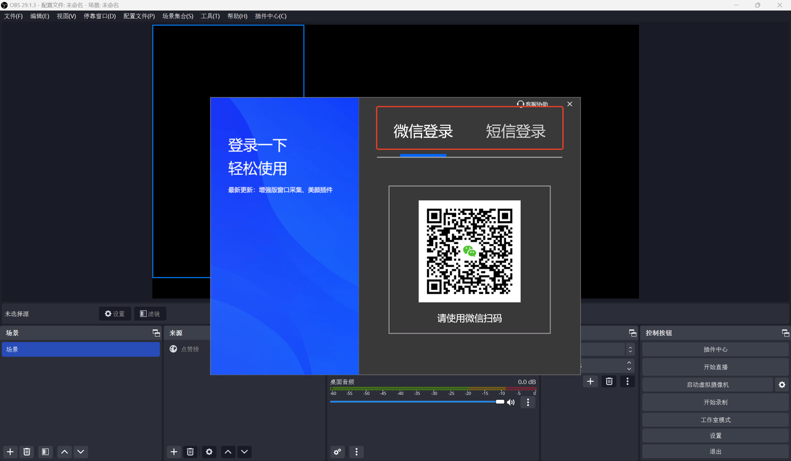
Task: Add a new scene with plus icon
Action: pyautogui.click(x=10, y=452)
